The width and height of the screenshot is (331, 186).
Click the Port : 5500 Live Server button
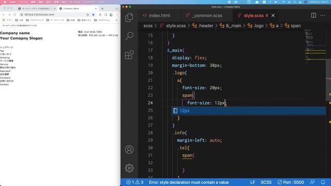(x=291, y=182)
